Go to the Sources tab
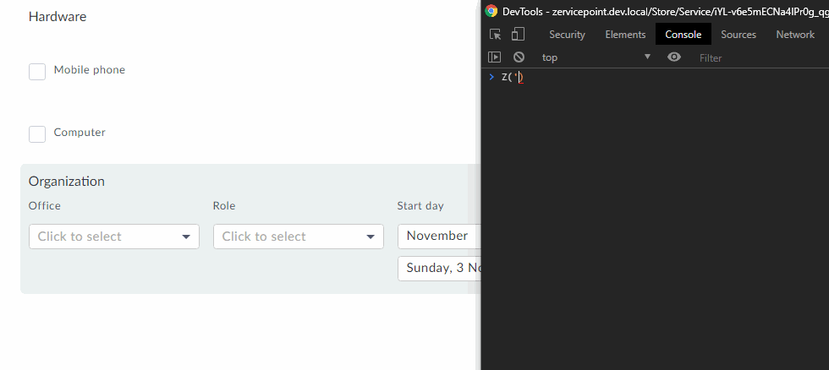This screenshot has width=829, height=370. pos(738,35)
